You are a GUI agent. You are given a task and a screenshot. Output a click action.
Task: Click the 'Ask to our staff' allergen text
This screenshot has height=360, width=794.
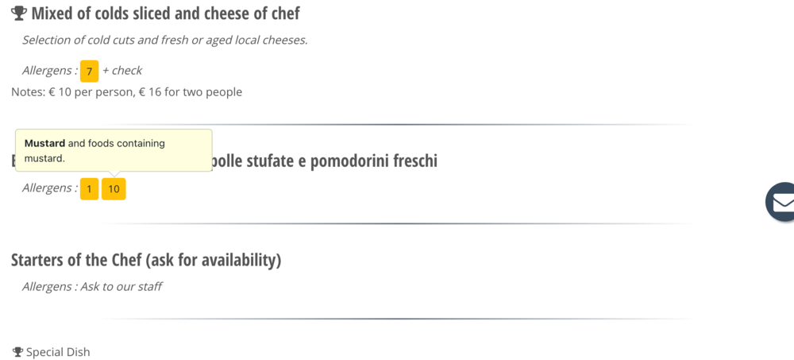pos(121,286)
